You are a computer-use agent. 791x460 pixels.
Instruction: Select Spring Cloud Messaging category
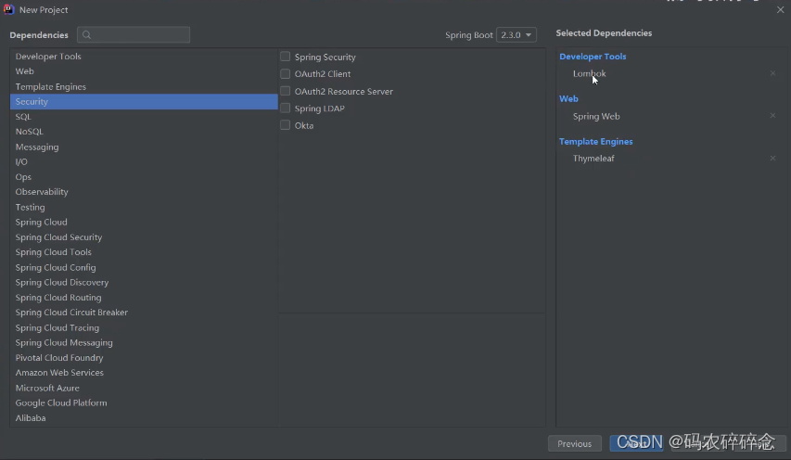pyautogui.click(x=144, y=342)
